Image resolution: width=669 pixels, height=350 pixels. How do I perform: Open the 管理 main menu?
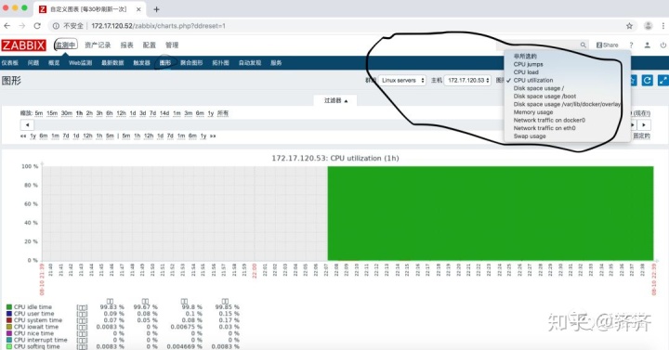point(172,45)
